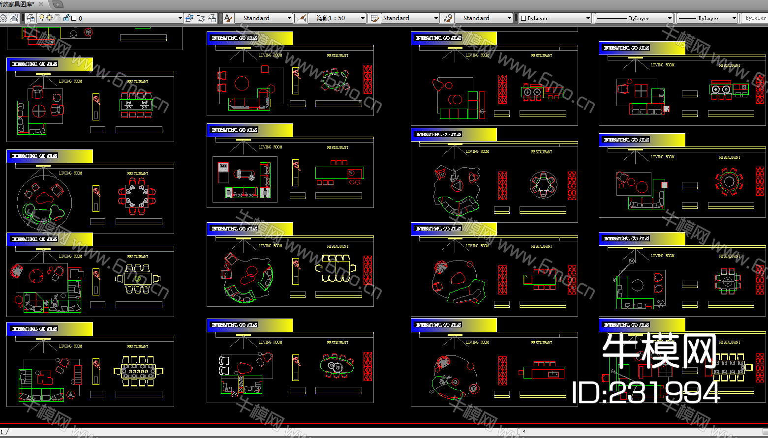The width and height of the screenshot is (768, 438).
Task: Expand the layer 0 dropdown list
Action: tap(180, 18)
